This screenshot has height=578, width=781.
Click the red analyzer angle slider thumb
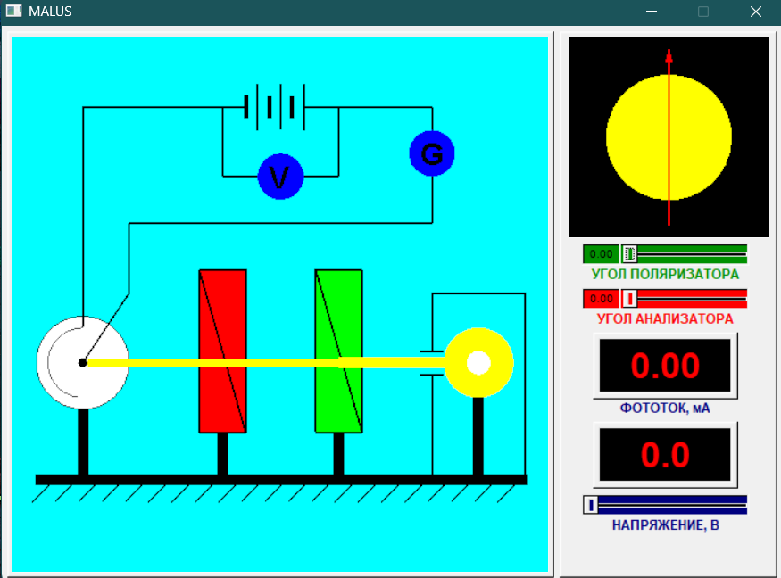pos(630,298)
